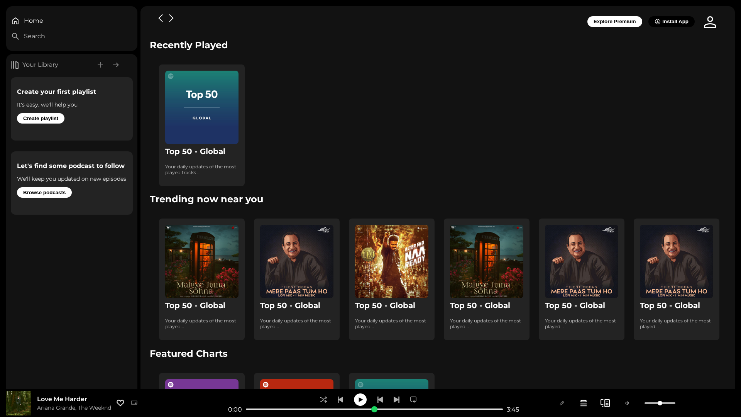Open the Recently Played Top 50 Global cover
Screen dimensions: 741x417
point(202,107)
